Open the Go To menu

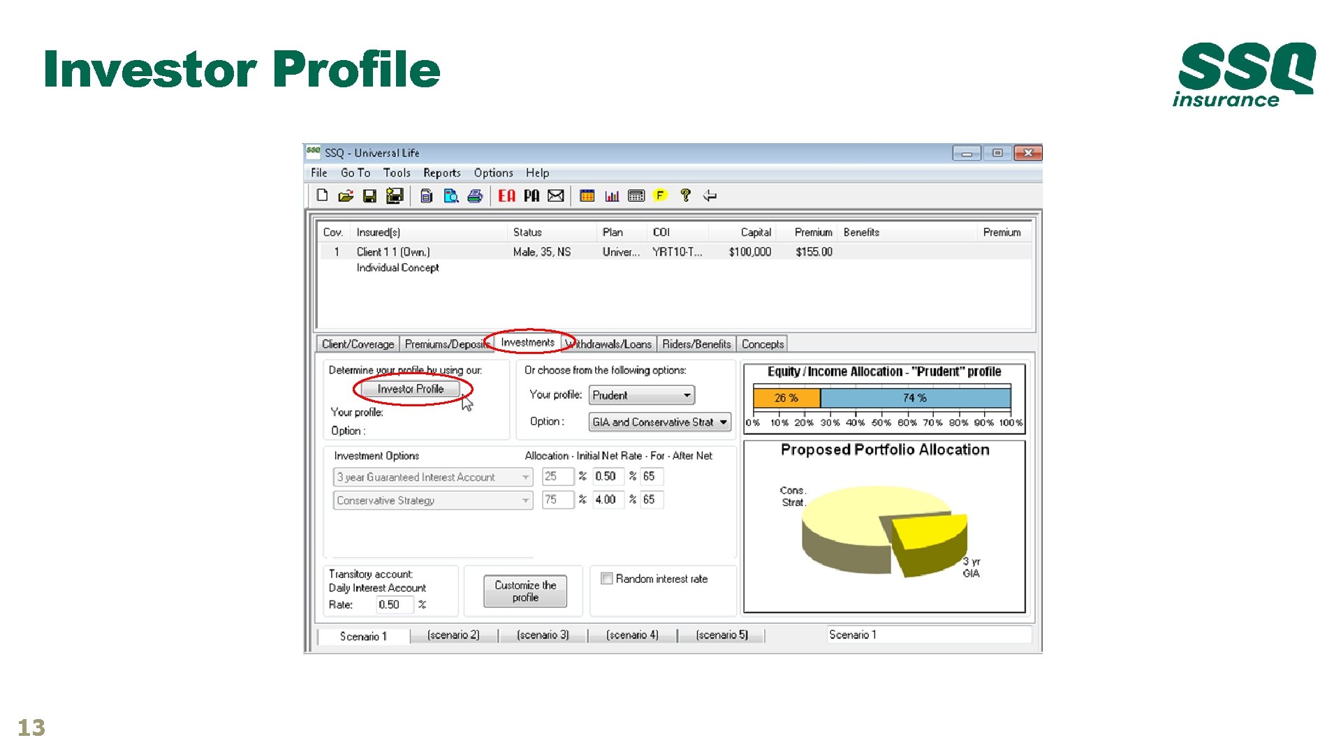click(x=356, y=172)
